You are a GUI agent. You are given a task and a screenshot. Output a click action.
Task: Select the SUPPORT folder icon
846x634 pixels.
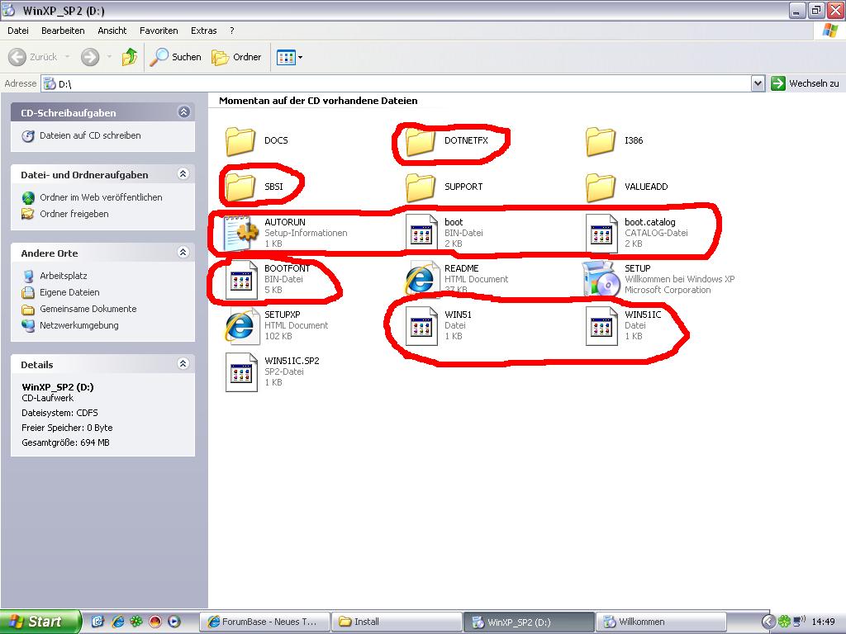click(421, 187)
